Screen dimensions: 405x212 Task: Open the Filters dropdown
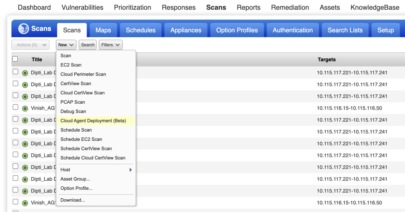pyautogui.click(x=110, y=45)
